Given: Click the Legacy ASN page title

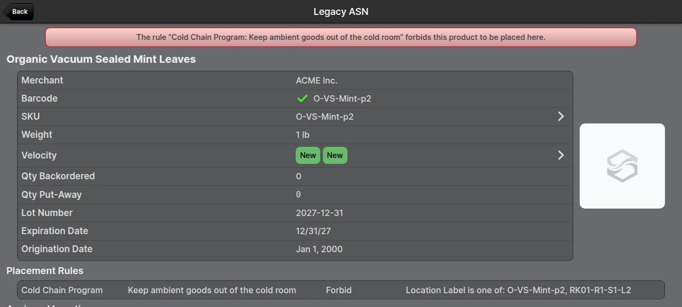Looking at the screenshot, I should (340, 12).
